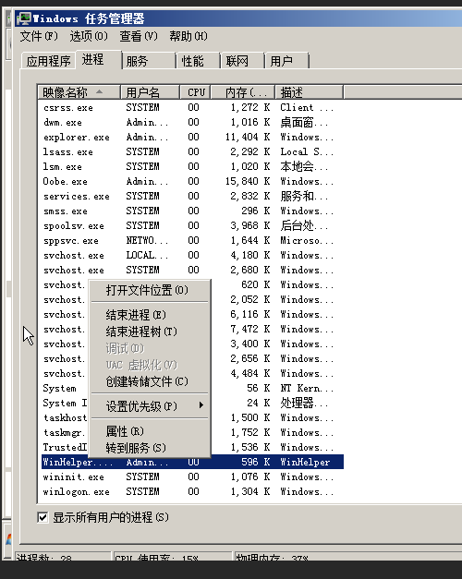Select the lsm.exe process row
462x579 pixels.
pos(192,166)
